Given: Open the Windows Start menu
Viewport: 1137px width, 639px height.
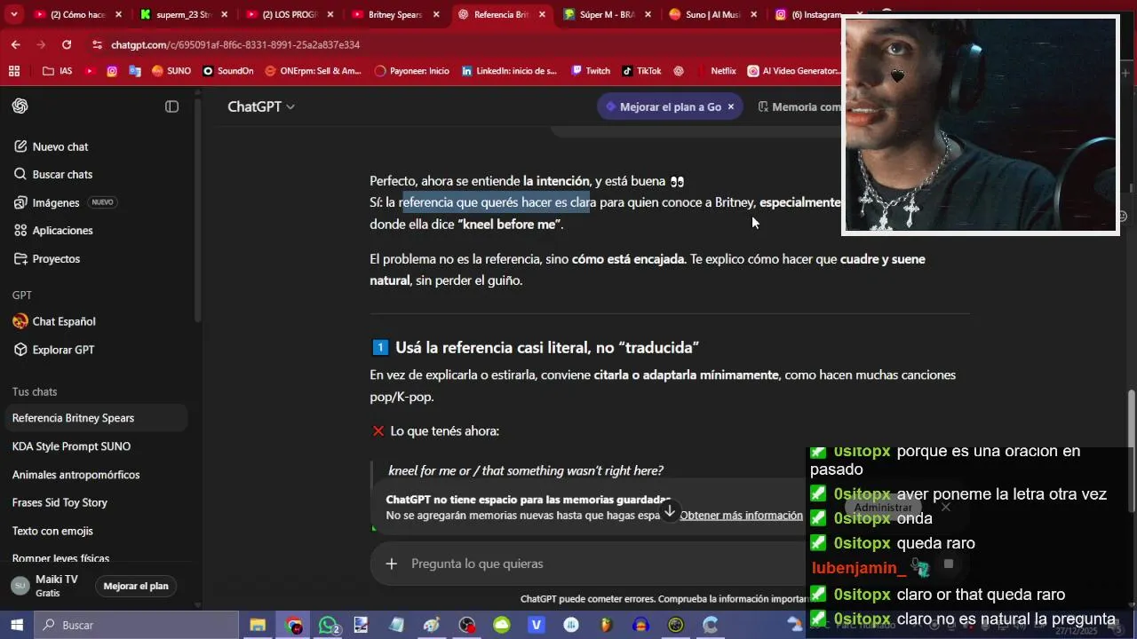Looking at the screenshot, I should pos(16,625).
